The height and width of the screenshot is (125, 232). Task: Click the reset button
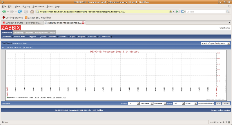226,103
